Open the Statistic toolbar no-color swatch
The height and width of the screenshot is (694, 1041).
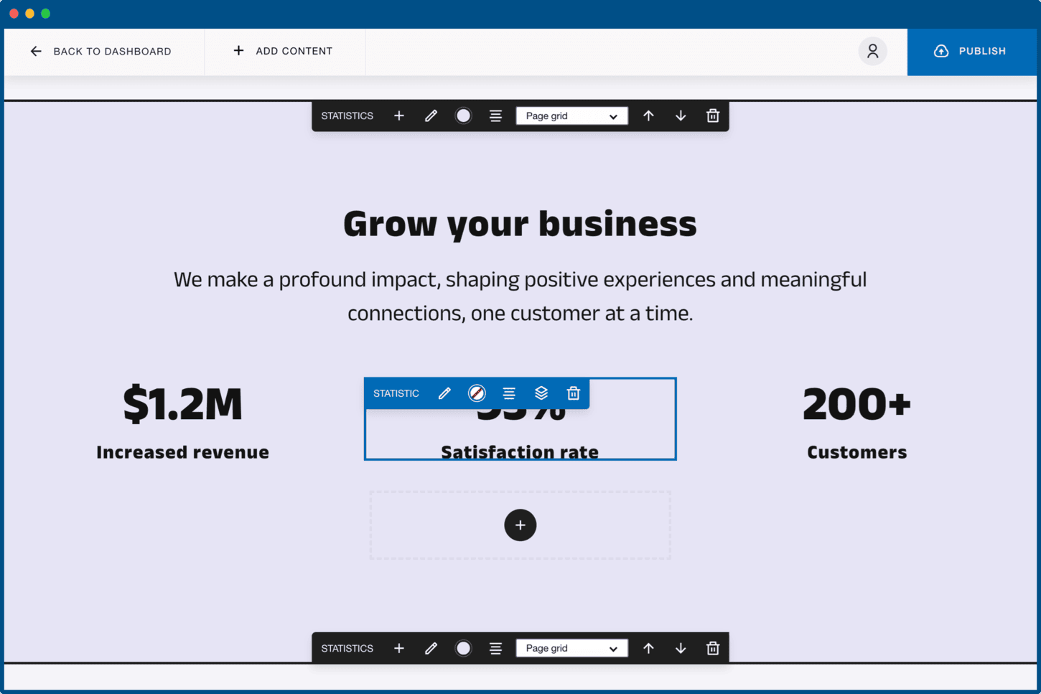tap(477, 393)
